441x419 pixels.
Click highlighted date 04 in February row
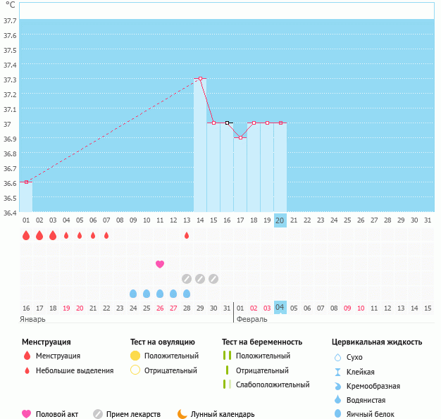(280, 307)
